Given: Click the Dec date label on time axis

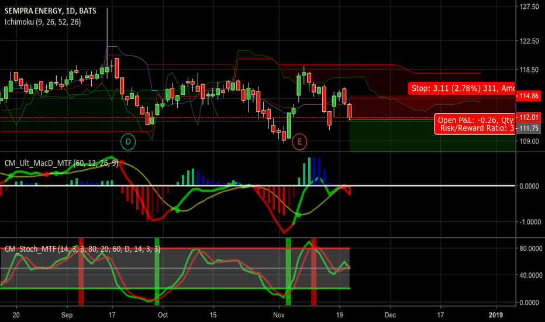Looking at the screenshot, I should (x=390, y=315).
